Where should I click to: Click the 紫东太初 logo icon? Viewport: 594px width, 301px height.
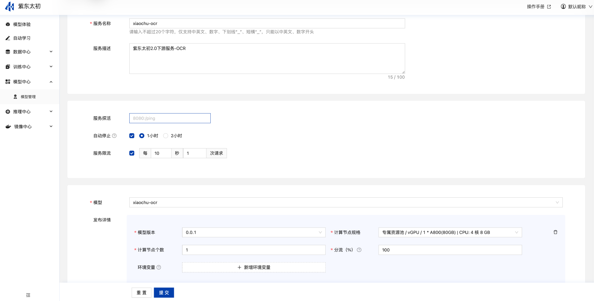pos(10,6)
